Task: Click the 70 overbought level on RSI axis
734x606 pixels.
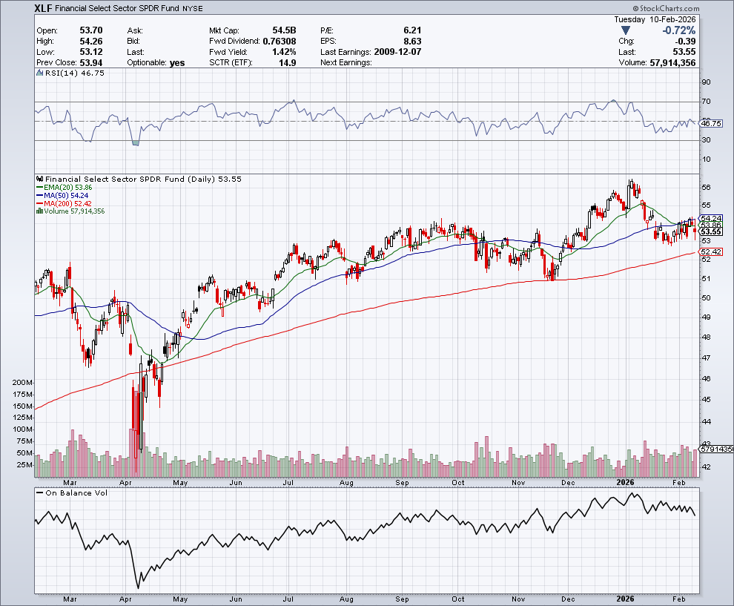Action: (x=706, y=101)
